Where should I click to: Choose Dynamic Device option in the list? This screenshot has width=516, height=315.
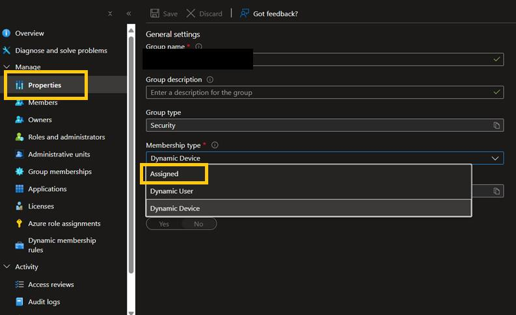click(x=308, y=208)
